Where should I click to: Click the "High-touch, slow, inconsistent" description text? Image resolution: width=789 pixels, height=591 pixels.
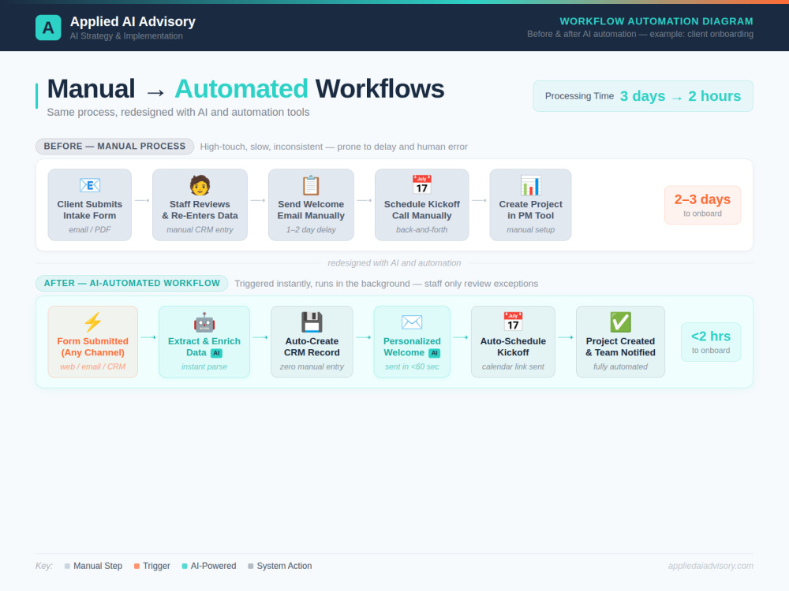point(334,147)
